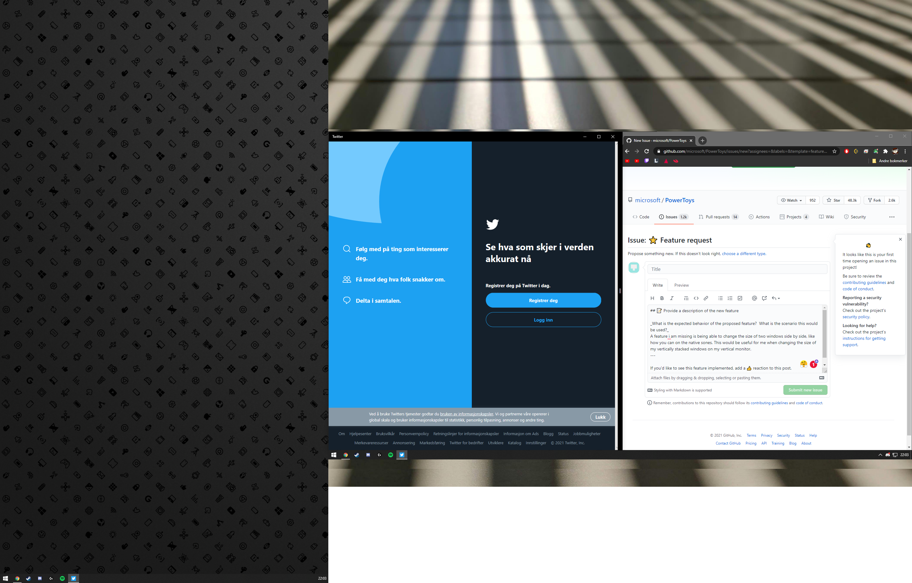Viewport: 912px width, 583px height.
Task: Insert a bulleted list in issue editor
Action: 720,298
